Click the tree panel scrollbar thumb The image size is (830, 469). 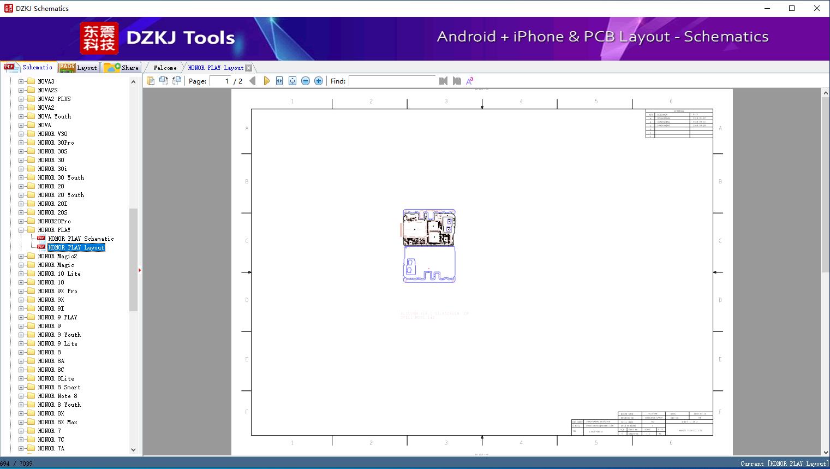133,259
